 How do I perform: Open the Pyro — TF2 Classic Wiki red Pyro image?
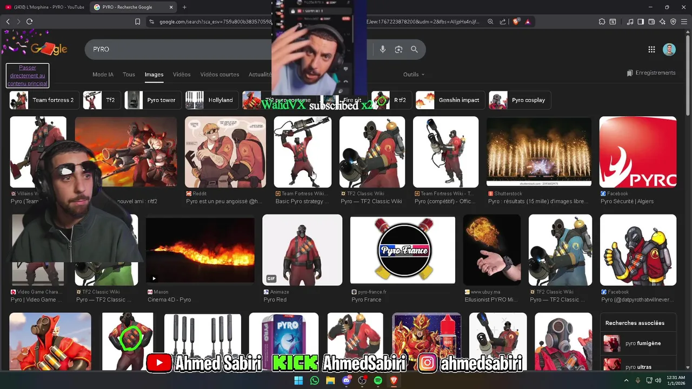372,152
